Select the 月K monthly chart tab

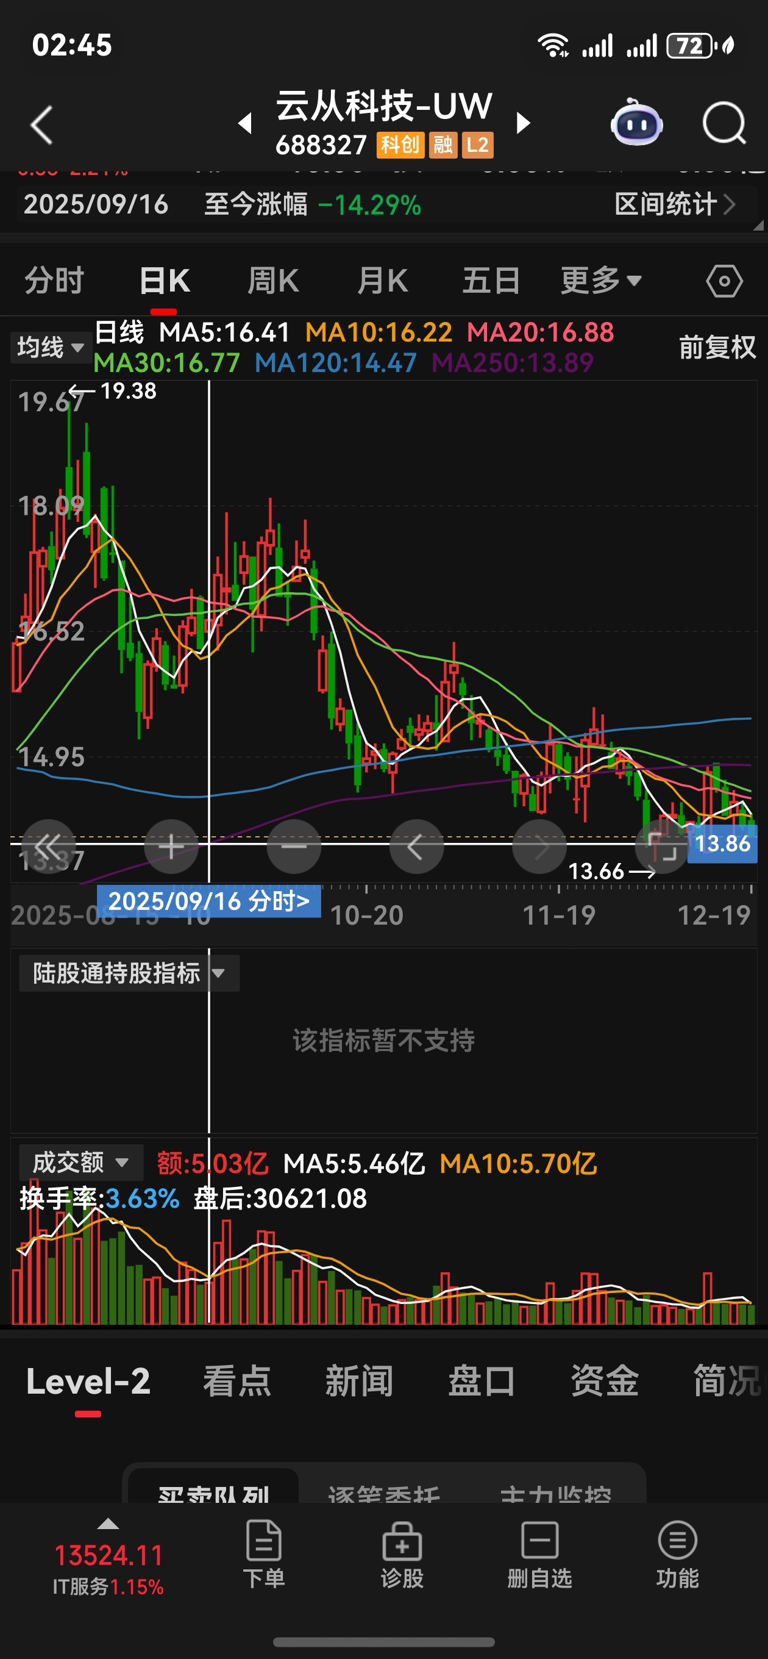(382, 281)
